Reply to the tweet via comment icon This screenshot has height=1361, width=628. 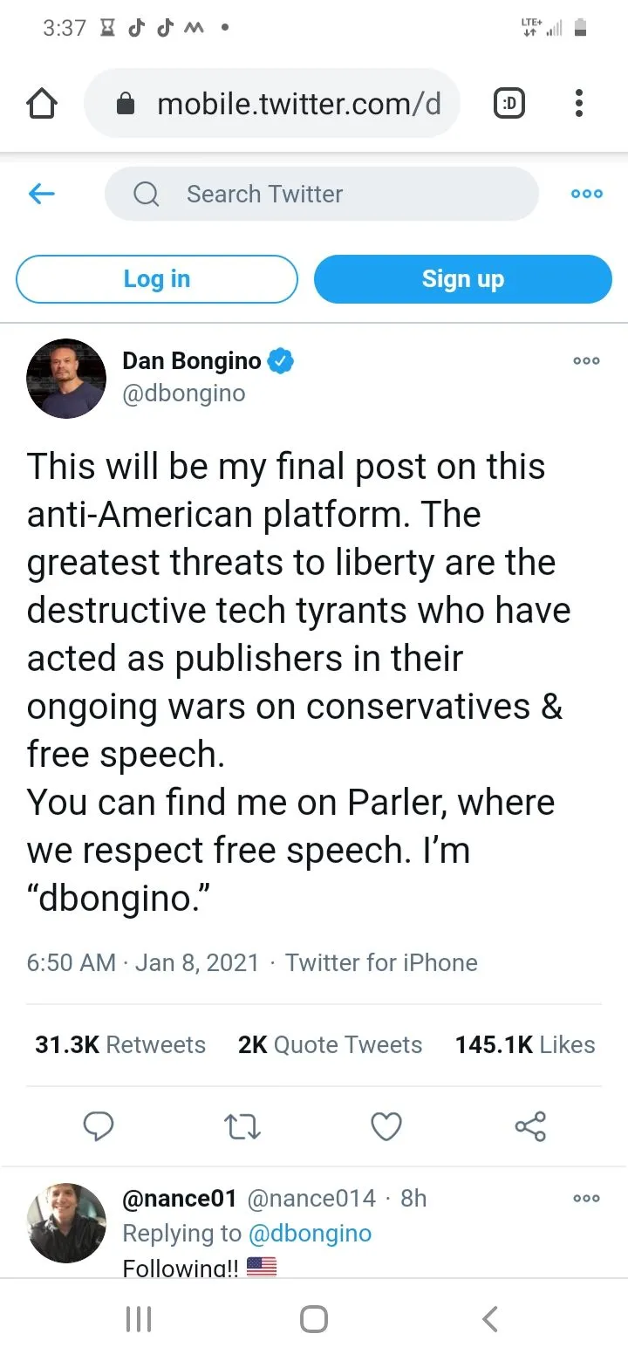[98, 1126]
